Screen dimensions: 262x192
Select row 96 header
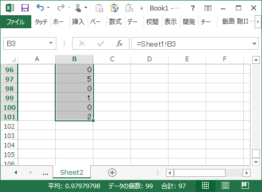(x=9, y=70)
